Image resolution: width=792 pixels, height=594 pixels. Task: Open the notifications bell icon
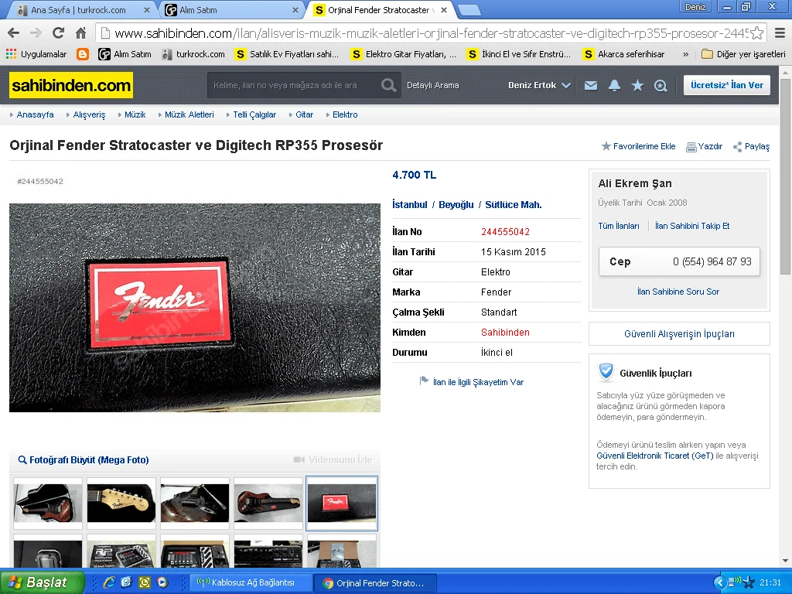614,86
